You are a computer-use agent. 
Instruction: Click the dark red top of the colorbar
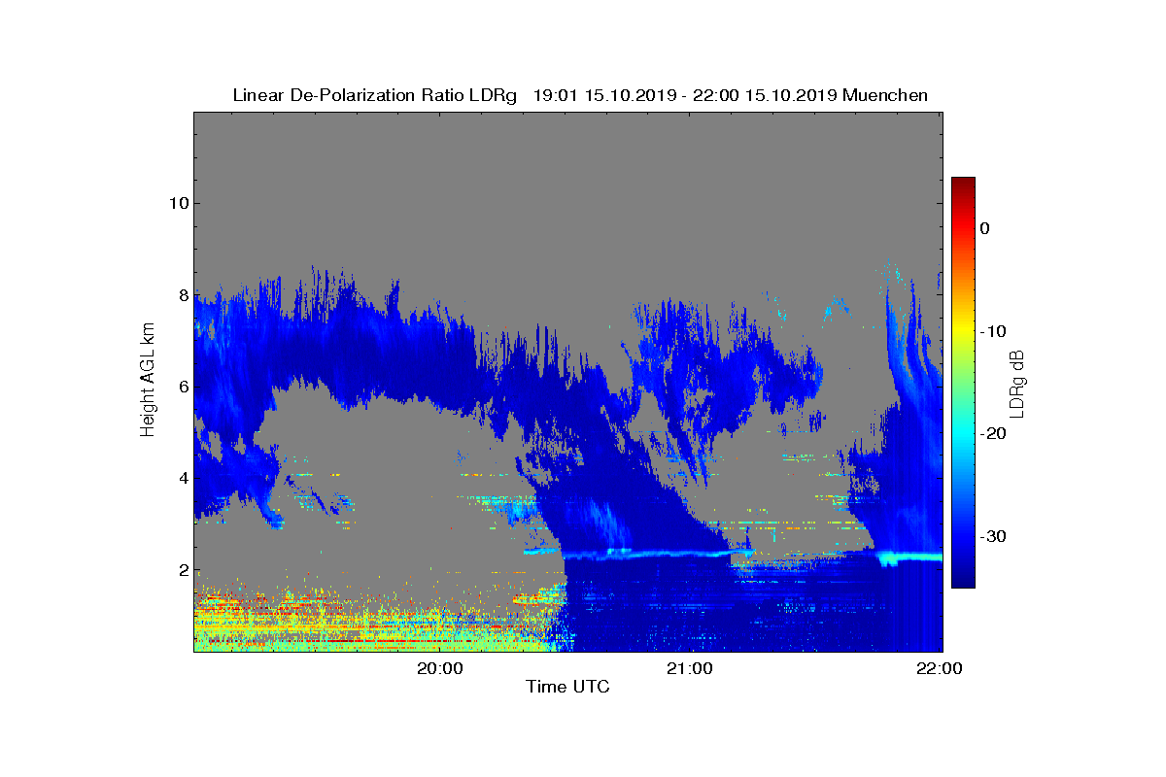(x=963, y=185)
